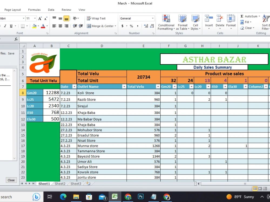270x202 pixels.
Task: Click the Insert Worksheet icon
Action: click(88, 184)
